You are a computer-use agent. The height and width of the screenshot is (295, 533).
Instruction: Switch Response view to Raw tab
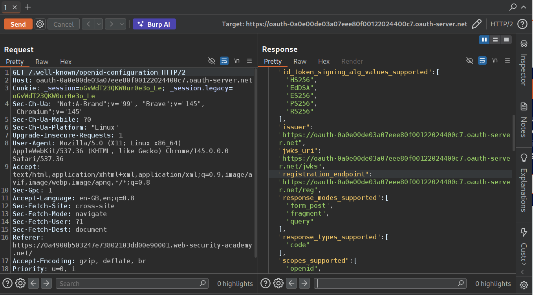click(300, 61)
